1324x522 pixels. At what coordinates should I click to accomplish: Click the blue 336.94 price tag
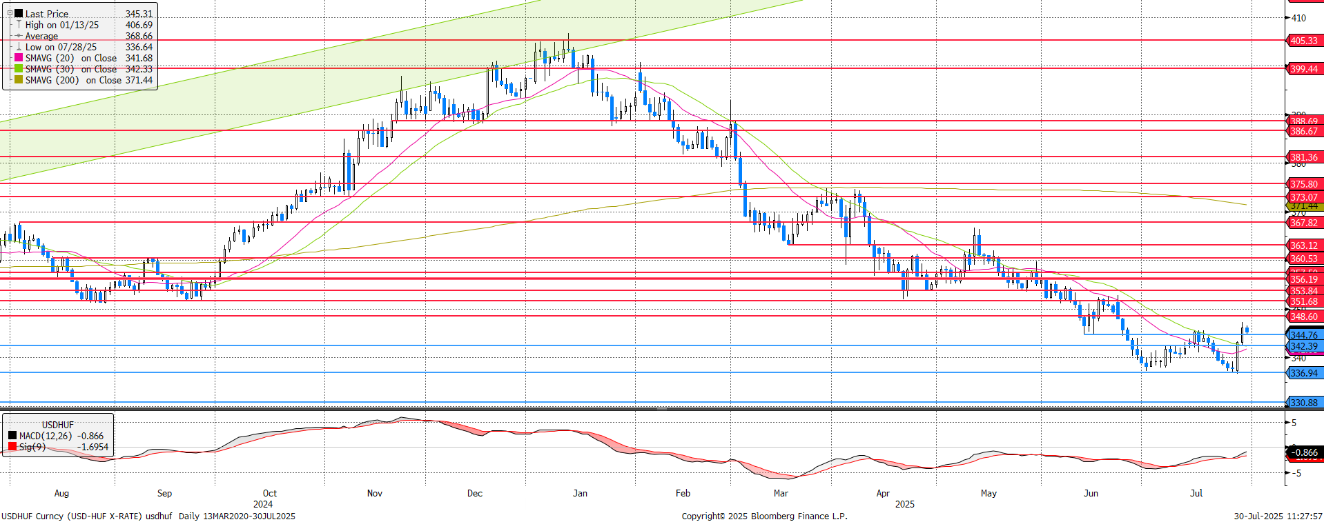[x=1304, y=373]
